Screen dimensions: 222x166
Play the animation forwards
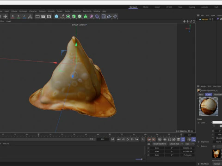click(128, 139)
